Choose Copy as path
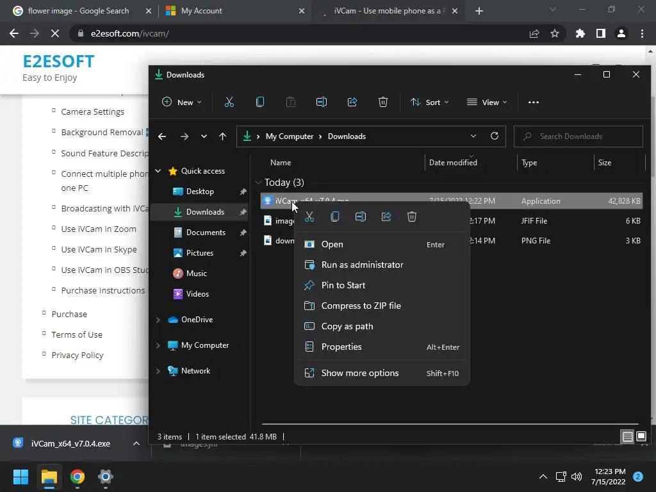The height and width of the screenshot is (492, 656). (x=382, y=326)
